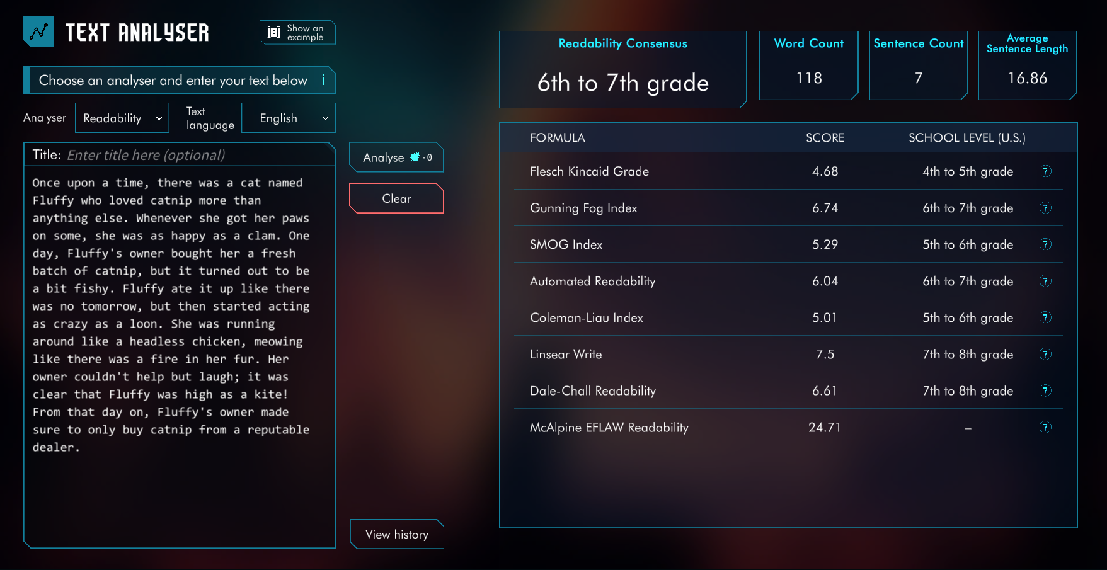Click help icon for Coleman-Liau Index
This screenshot has width=1107, height=570.
pos(1045,317)
